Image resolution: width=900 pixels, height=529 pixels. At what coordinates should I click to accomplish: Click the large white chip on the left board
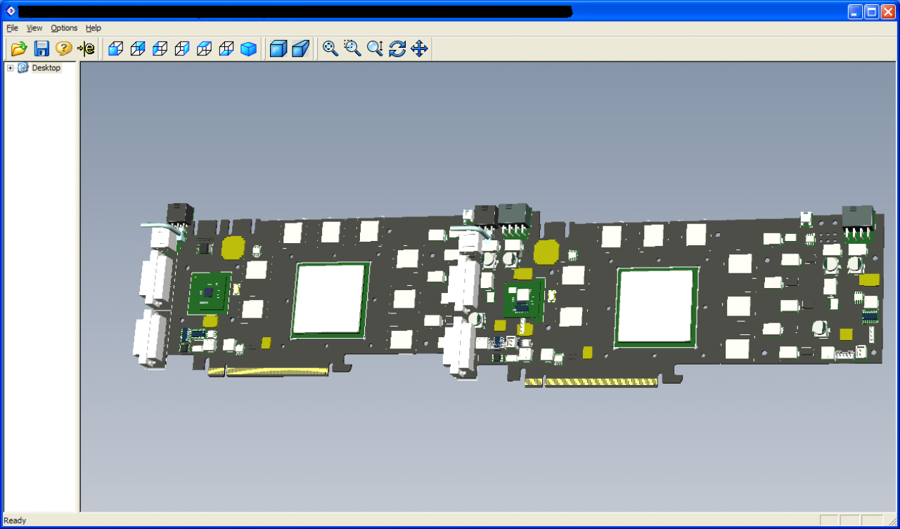(331, 299)
